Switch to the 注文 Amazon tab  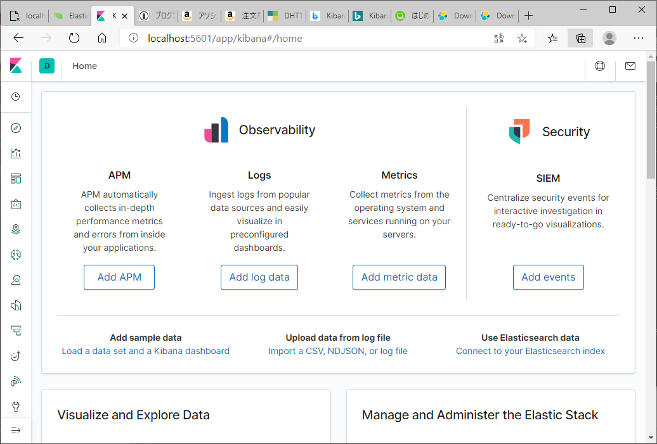(x=243, y=16)
